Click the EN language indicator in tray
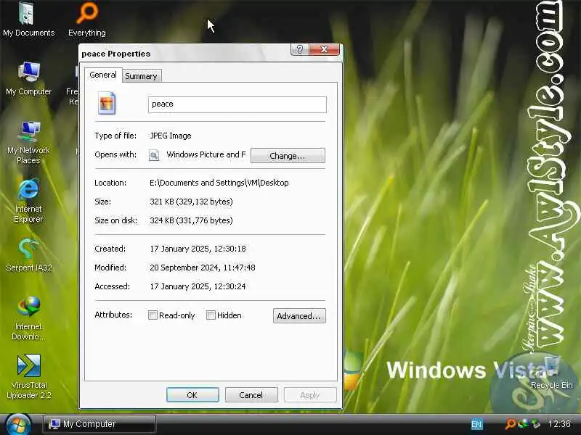 tap(476, 424)
